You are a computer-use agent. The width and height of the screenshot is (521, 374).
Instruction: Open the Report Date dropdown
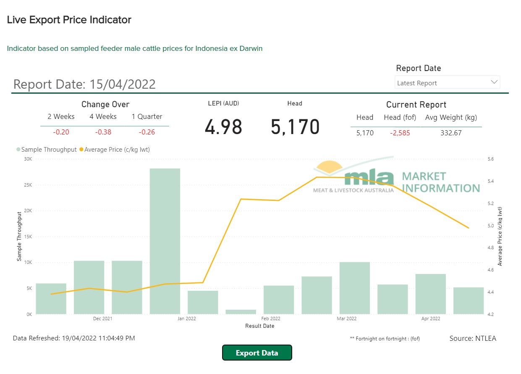pyautogui.click(x=447, y=83)
